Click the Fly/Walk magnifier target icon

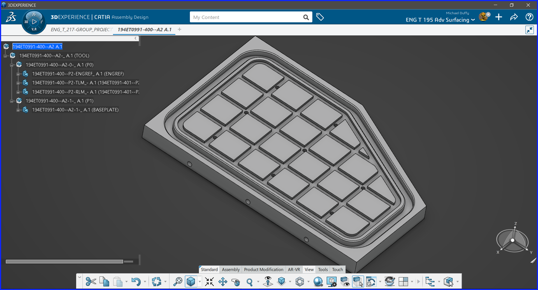[178, 281]
